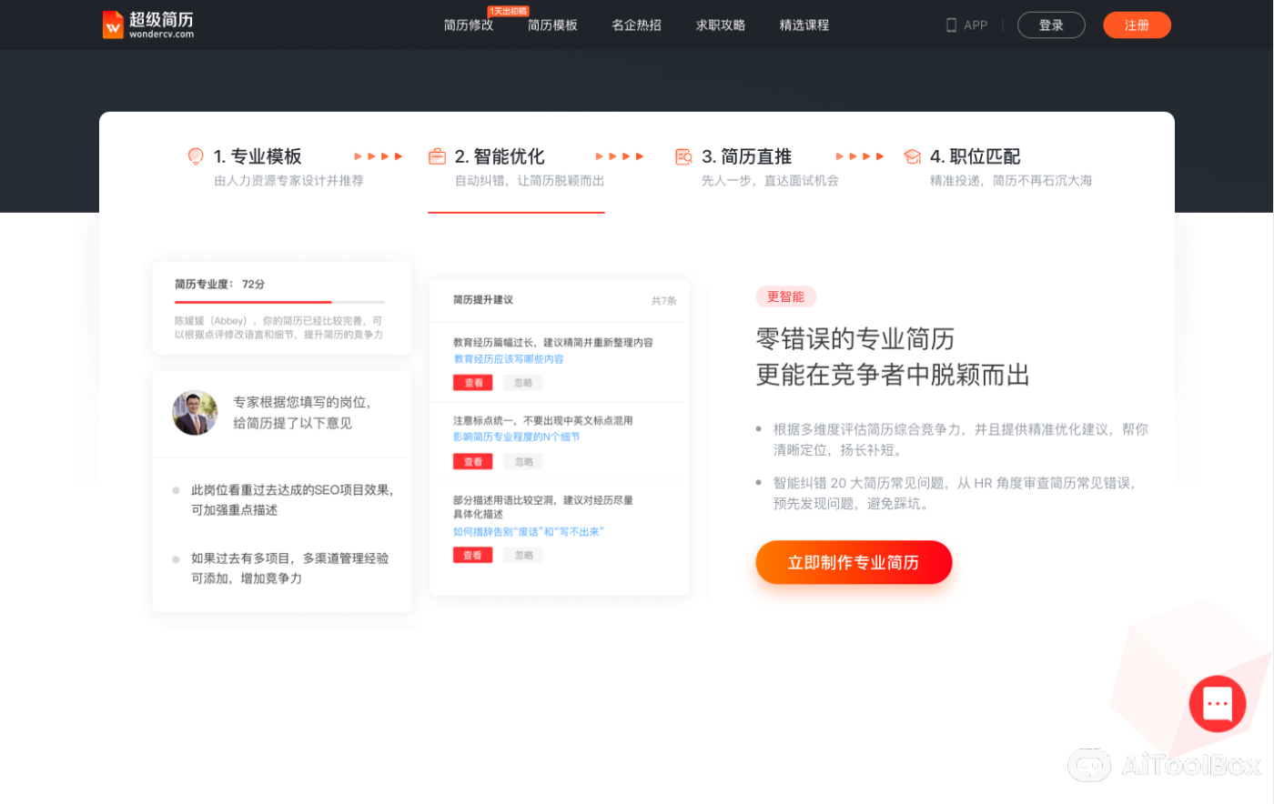Image resolution: width=1274 pixels, height=804 pixels.
Task: Click the 超级简历 logo icon
Action: point(113,25)
